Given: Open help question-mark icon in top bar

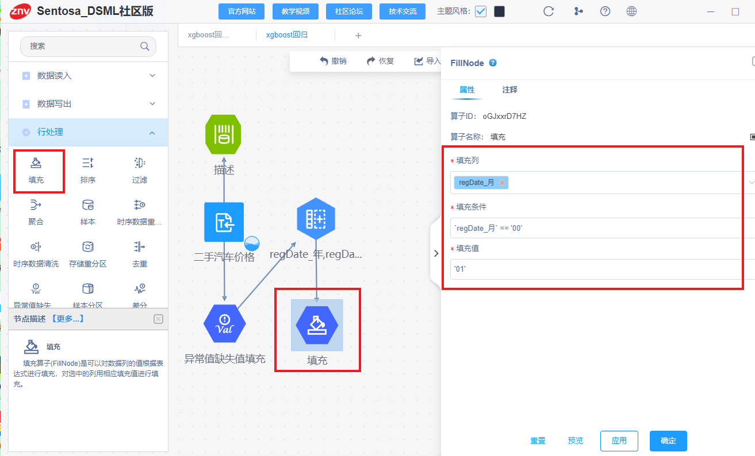Looking at the screenshot, I should 605,11.
